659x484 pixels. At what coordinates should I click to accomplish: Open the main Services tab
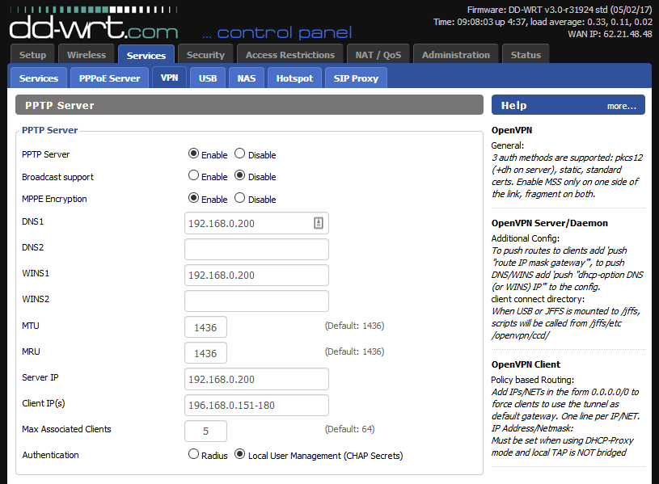(x=146, y=55)
